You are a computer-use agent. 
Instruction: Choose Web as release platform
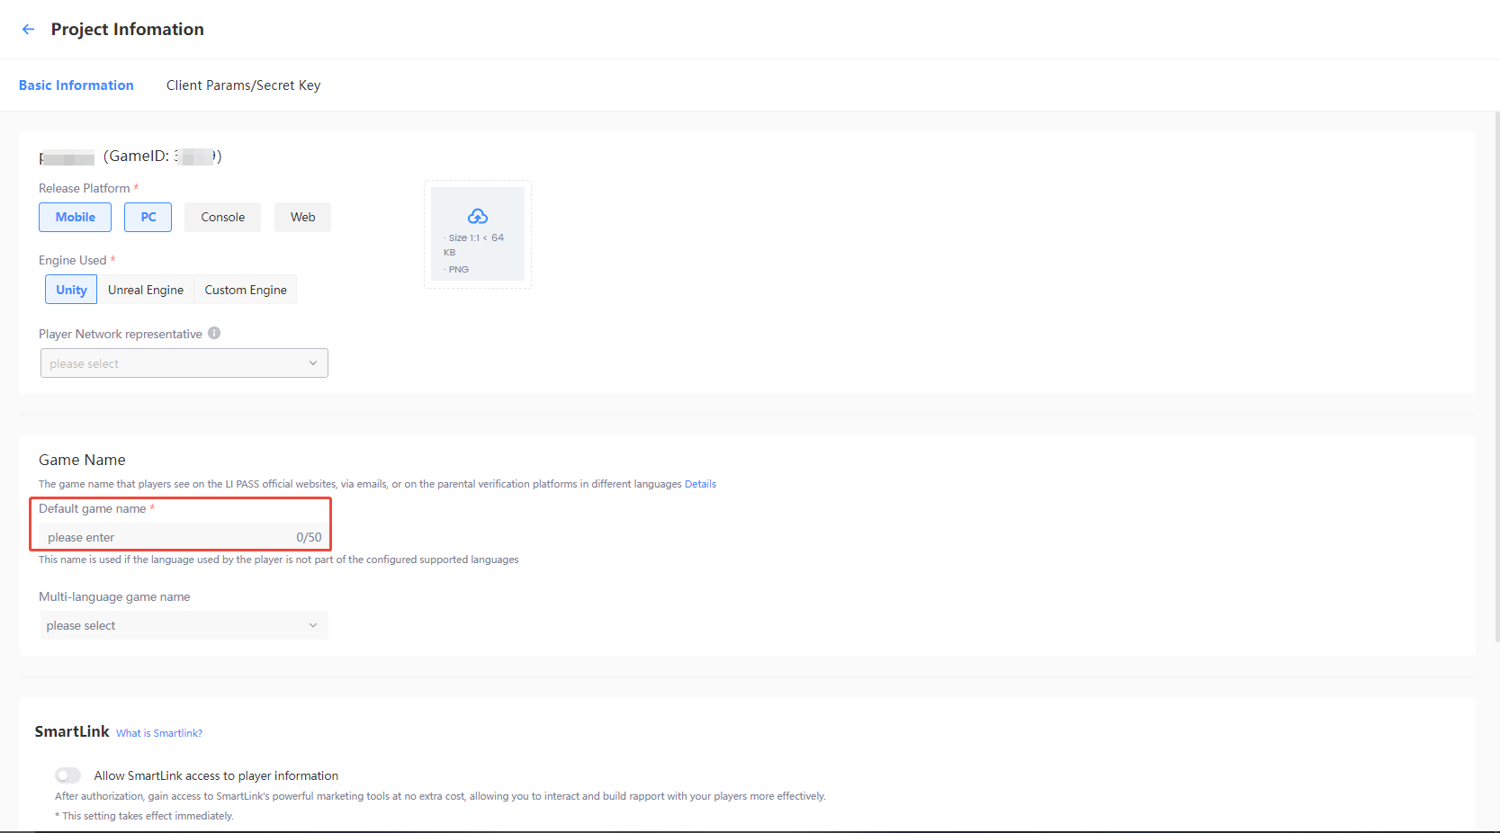coord(302,217)
